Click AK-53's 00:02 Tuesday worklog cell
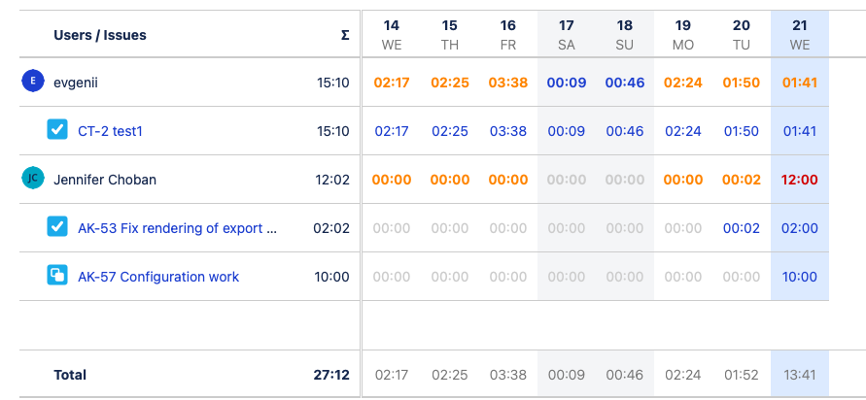Image resolution: width=866 pixels, height=400 pixels. point(741,228)
